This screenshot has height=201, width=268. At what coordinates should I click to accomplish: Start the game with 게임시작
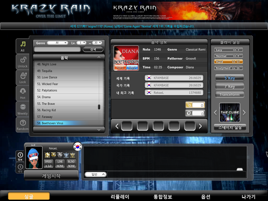[x=51, y=175]
